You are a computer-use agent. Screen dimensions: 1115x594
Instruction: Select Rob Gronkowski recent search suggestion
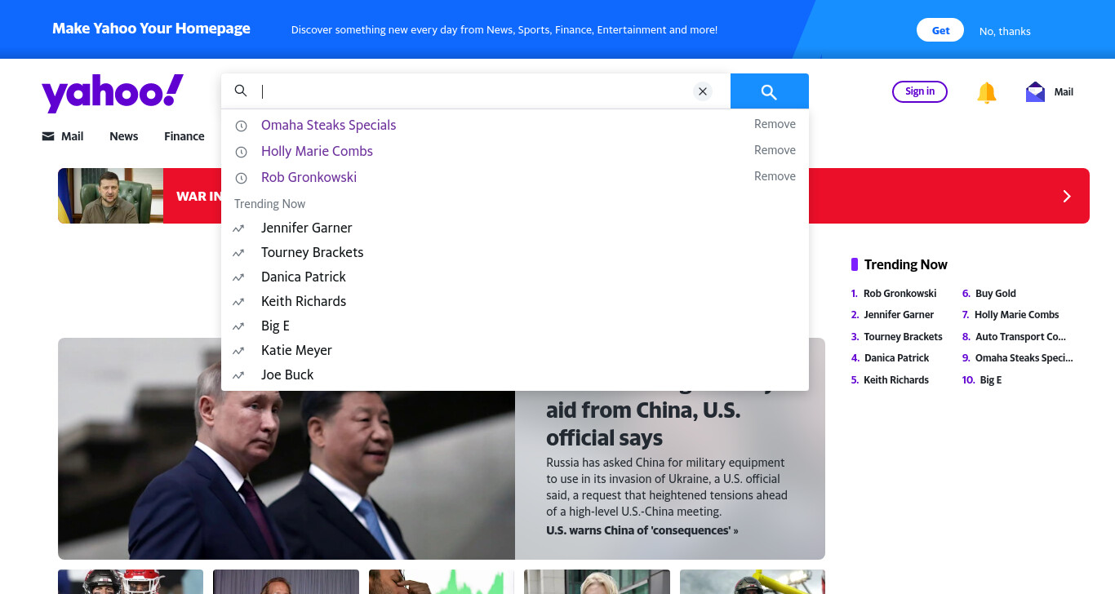tap(309, 177)
